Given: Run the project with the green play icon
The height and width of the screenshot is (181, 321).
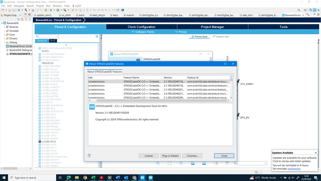Looking at the screenshot, I should 58,10.
